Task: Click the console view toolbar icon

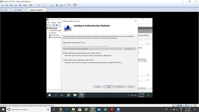Action: coord(75,5)
